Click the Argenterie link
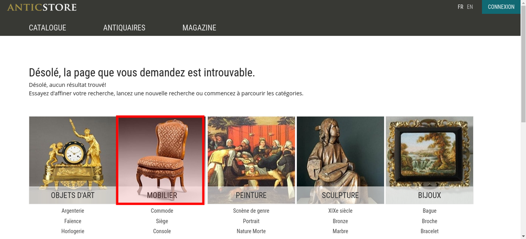 73,211
